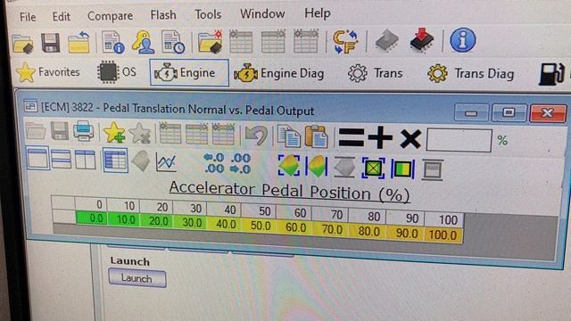Switch to the Trans Diag section

(471, 73)
